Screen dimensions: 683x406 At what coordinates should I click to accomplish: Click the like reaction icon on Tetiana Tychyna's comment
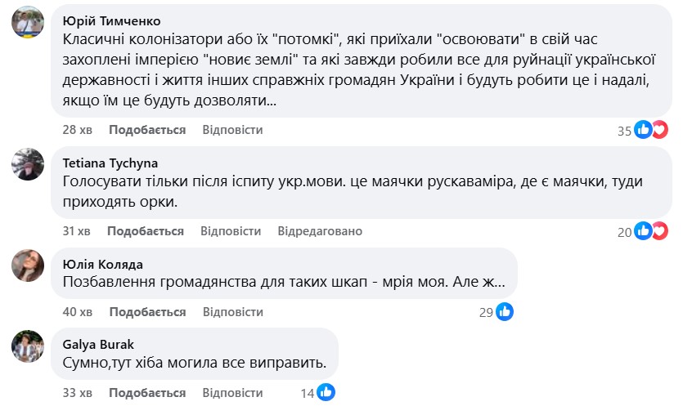point(644,231)
